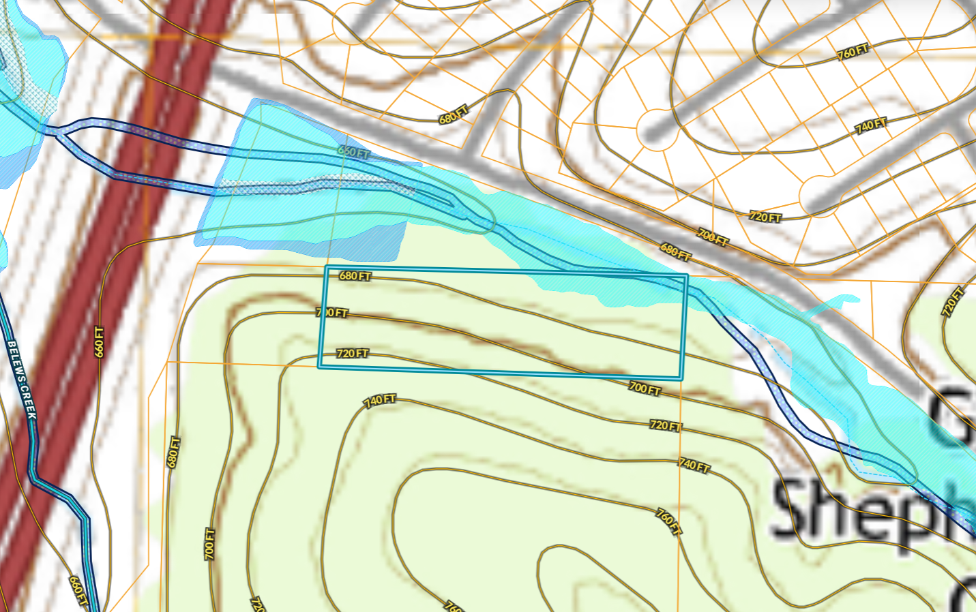
Task: Click the 740 FT label just below highlighted parcel
Action: pyautogui.click(x=380, y=400)
